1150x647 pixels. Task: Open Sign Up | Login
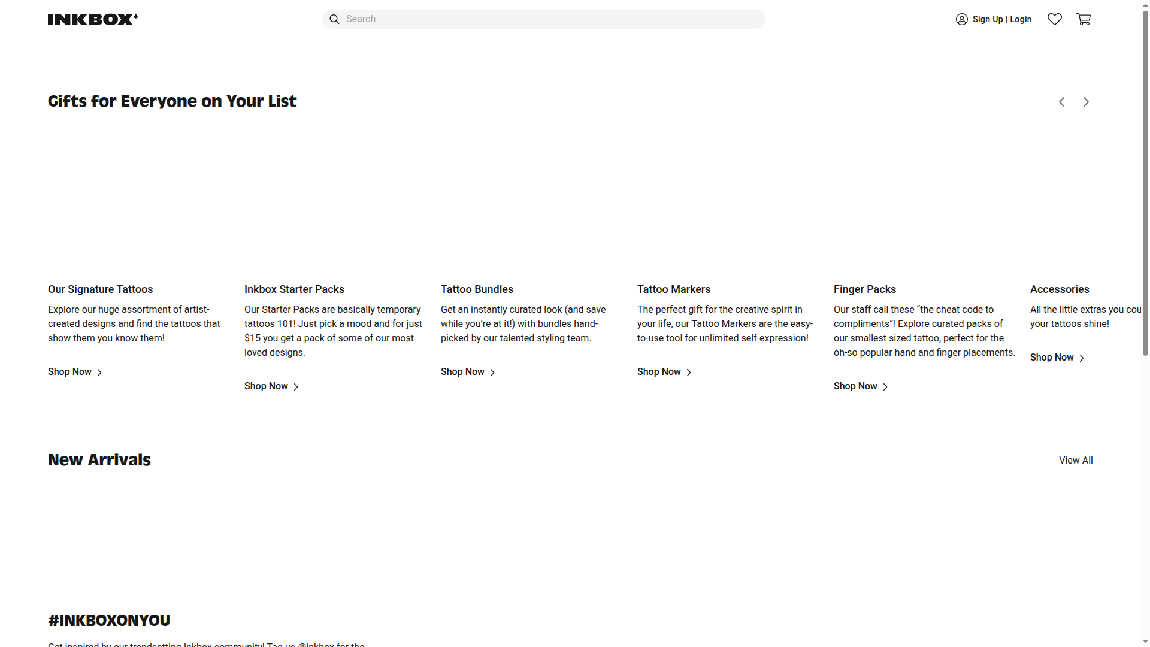[x=1001, y=19]
